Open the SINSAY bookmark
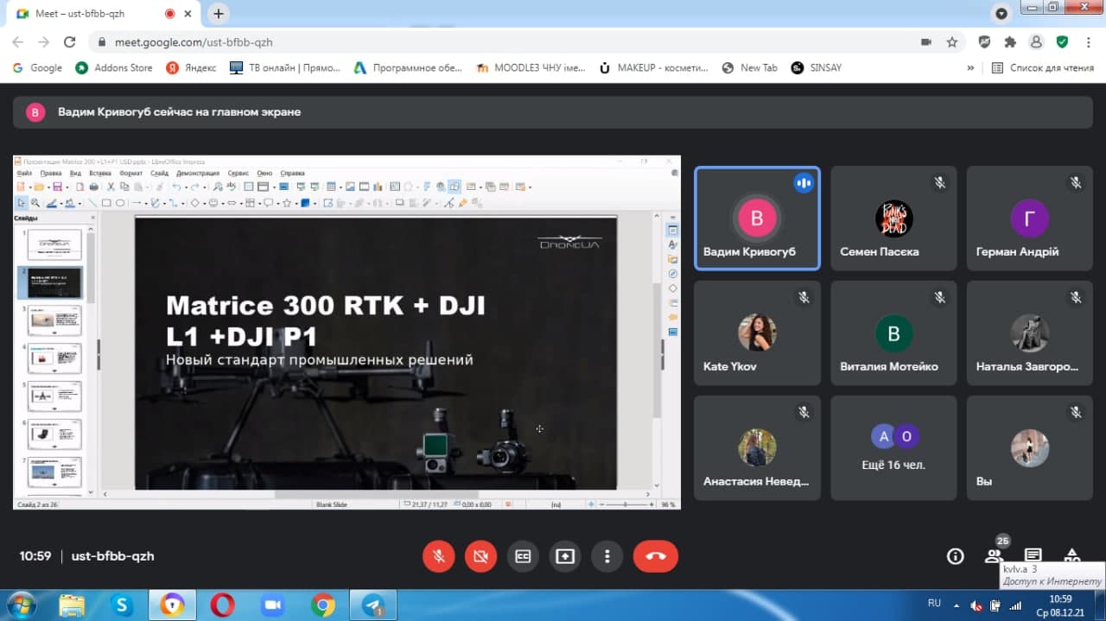Screen dimensions: 1106x621 (817, 67)
